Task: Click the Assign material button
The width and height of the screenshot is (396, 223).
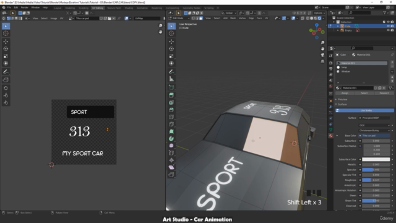Action: coord(345,94)
